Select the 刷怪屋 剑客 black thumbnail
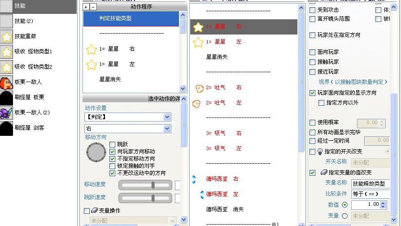401x226 pixels. click(x=6, y=128)
